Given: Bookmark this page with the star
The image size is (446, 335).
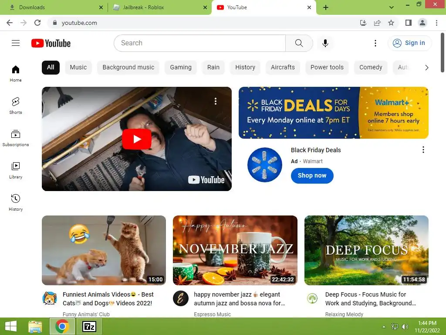Looking at the screenshot, I should coord(391,23).
